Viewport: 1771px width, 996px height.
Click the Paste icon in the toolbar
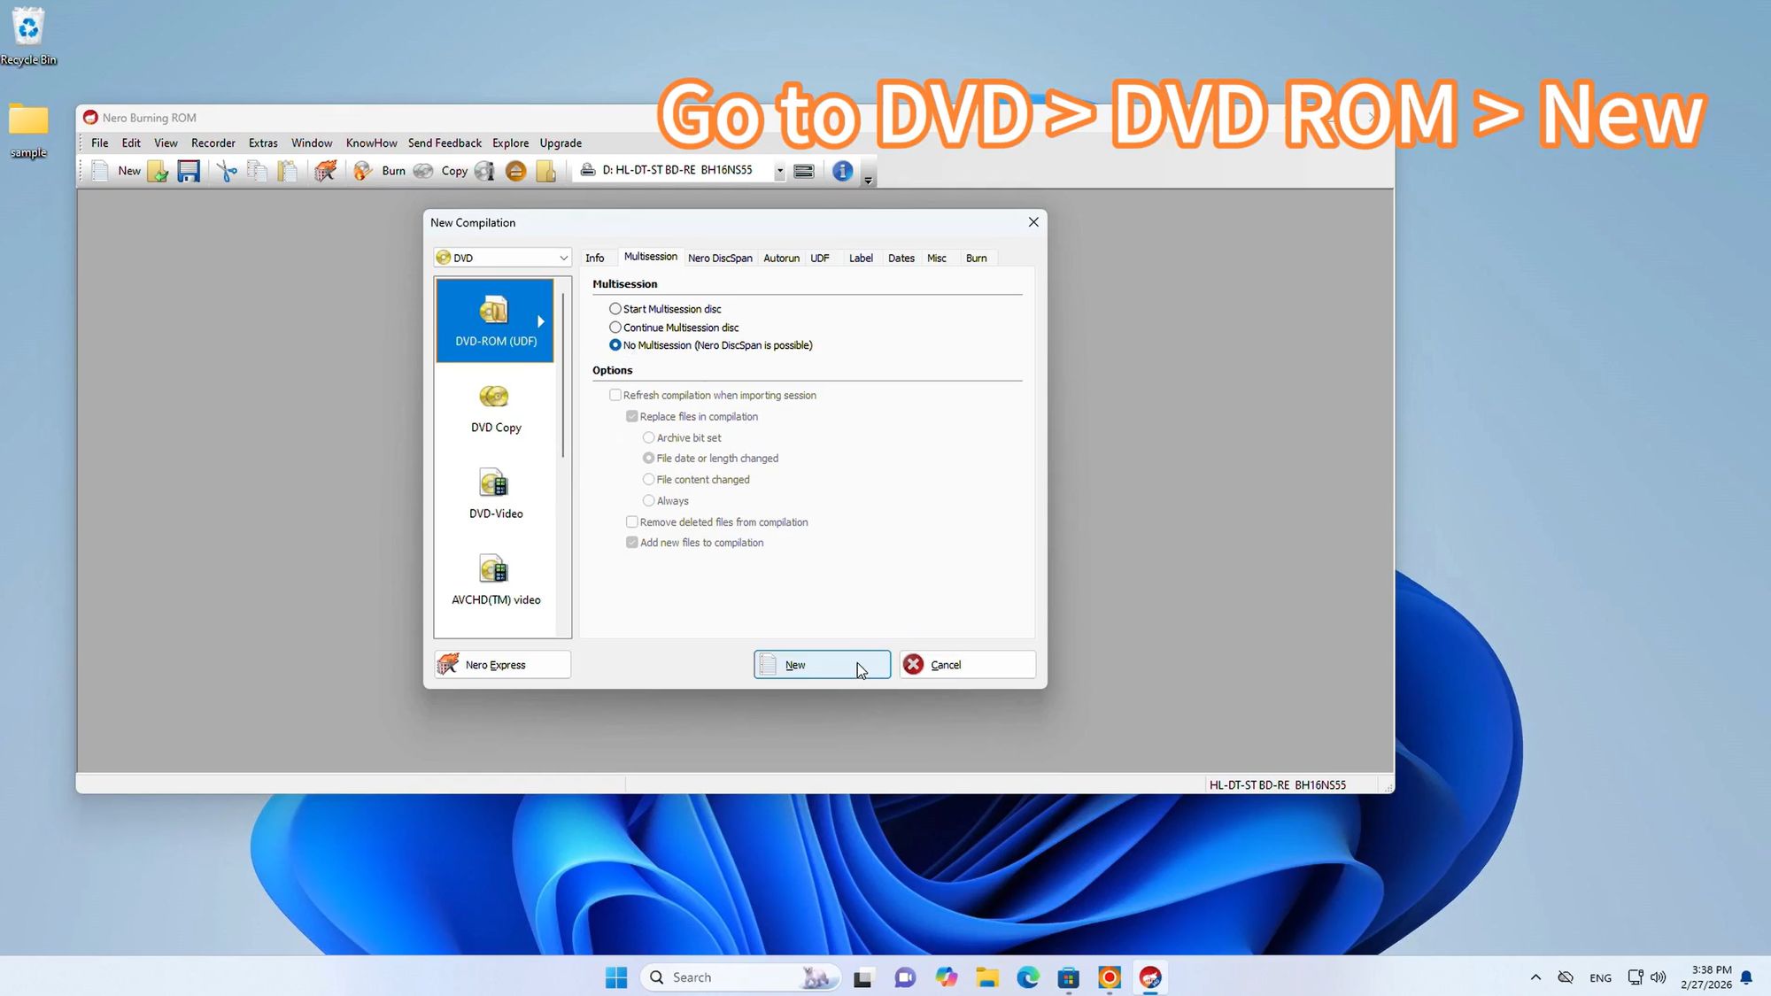[x=288, y=171]
